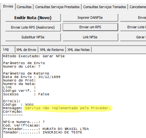Viewport: 146px width, 138px height.
Task: Switch to the Envios tab
Action: (8, 7)
